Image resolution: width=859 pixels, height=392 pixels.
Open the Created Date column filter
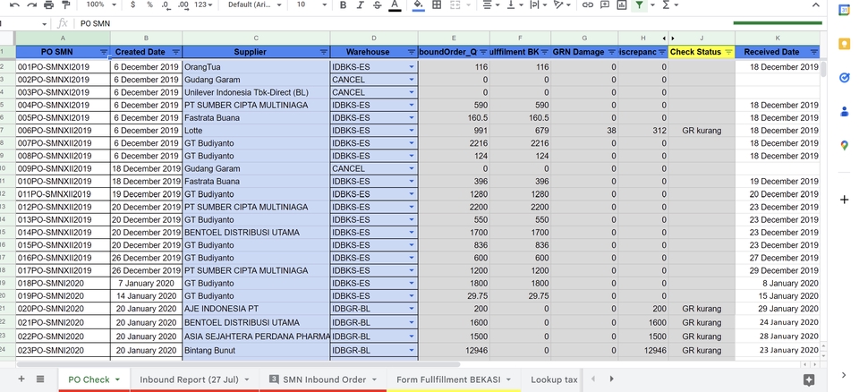176,52
